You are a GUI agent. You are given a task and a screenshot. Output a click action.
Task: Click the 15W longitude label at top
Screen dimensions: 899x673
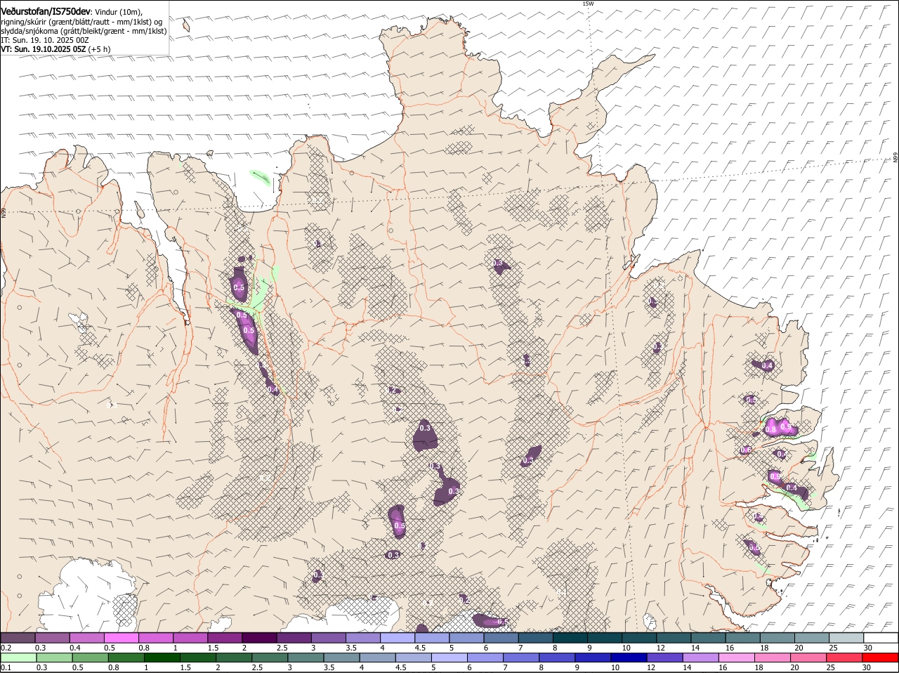pyautogui.click(x=588, y=4)
